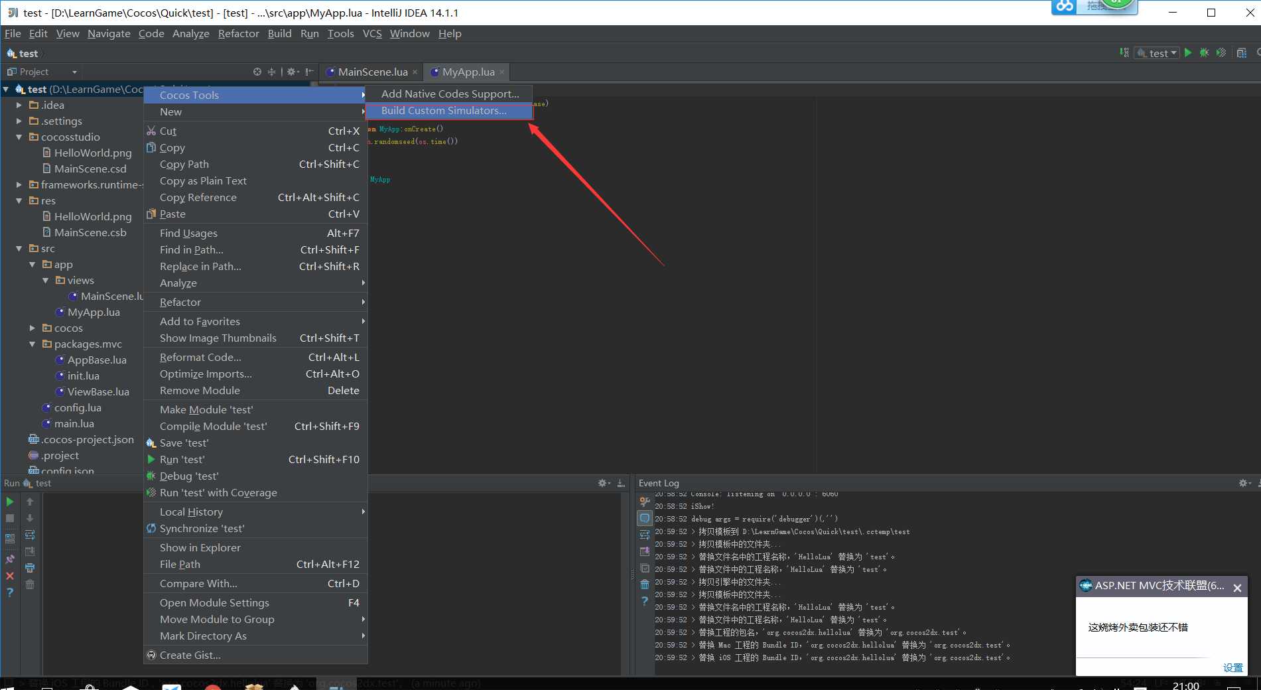Image resolution: width=1261 pixels, height=690 pixels.
Task: Open the 'test' run configuration dropdown
Action: (x=1158, y=53)
